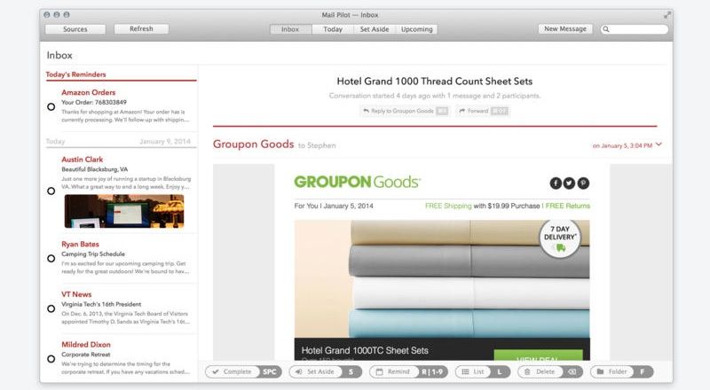Open Mildred Dixon Corporate Retreat message
The height and width of the screenshot is (390, 710).
(x=122, y=359)
